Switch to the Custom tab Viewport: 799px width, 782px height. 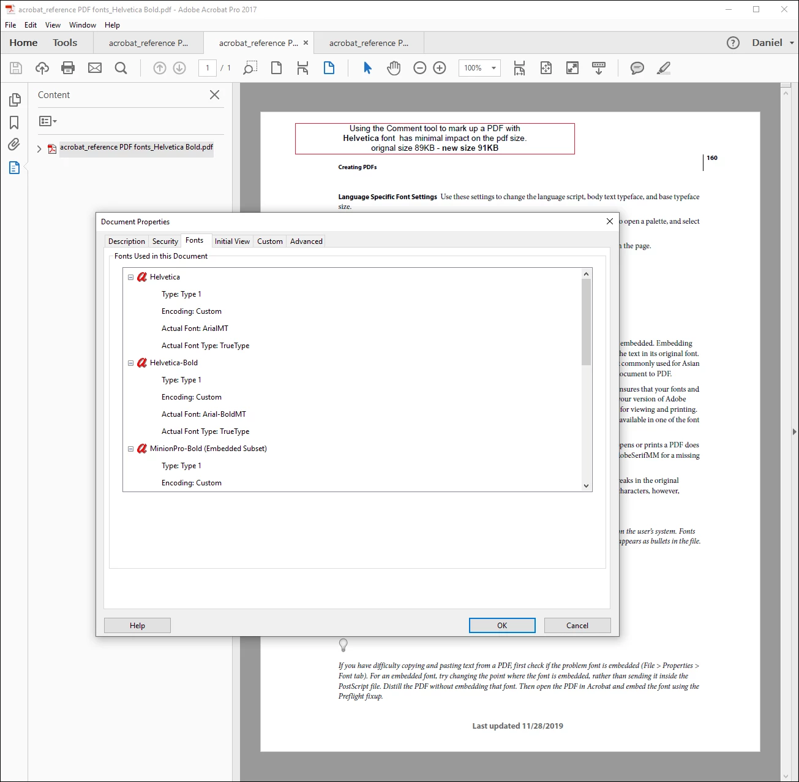[x=270, y=241]
